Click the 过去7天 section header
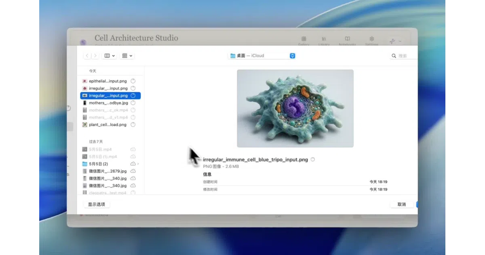 pyautogui.click(x=96, y=142)
